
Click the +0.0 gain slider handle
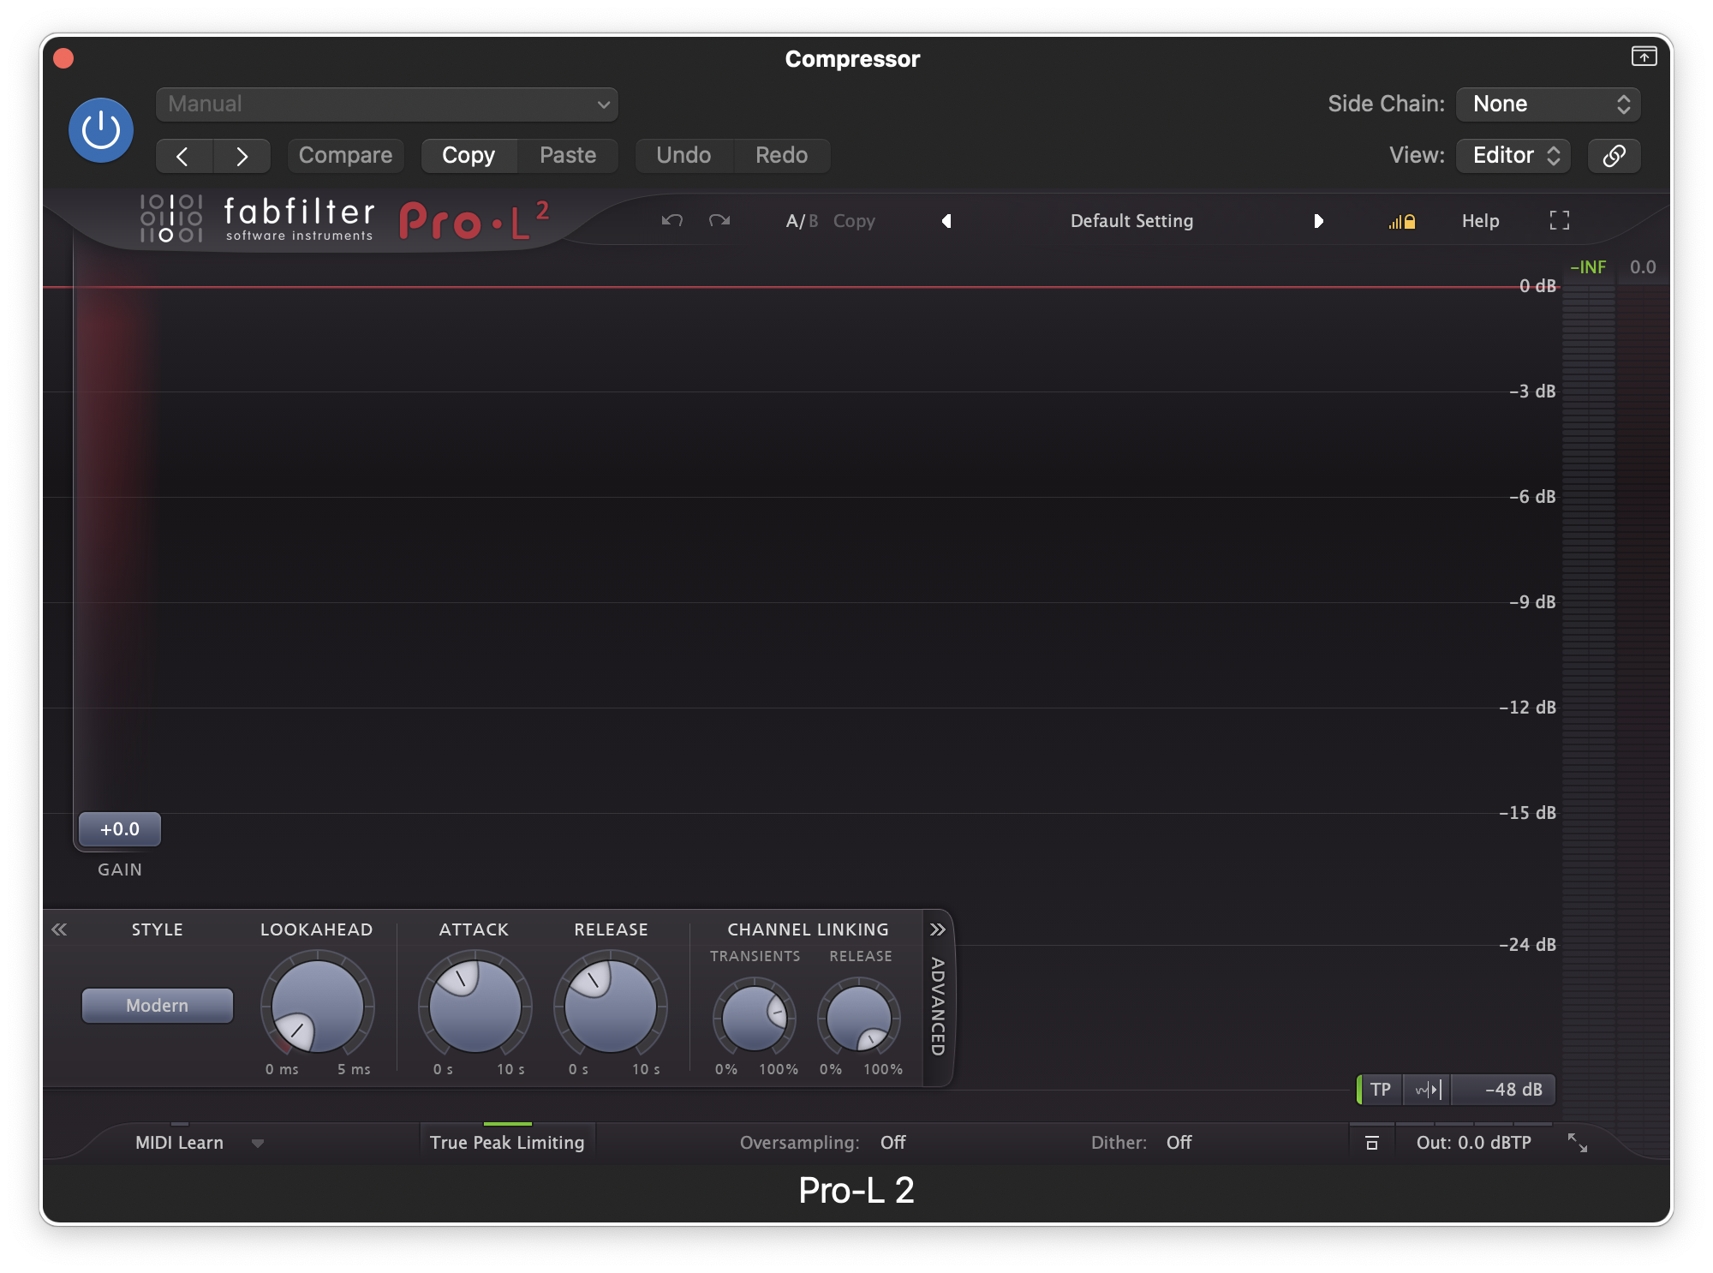(x=120, y=829)
